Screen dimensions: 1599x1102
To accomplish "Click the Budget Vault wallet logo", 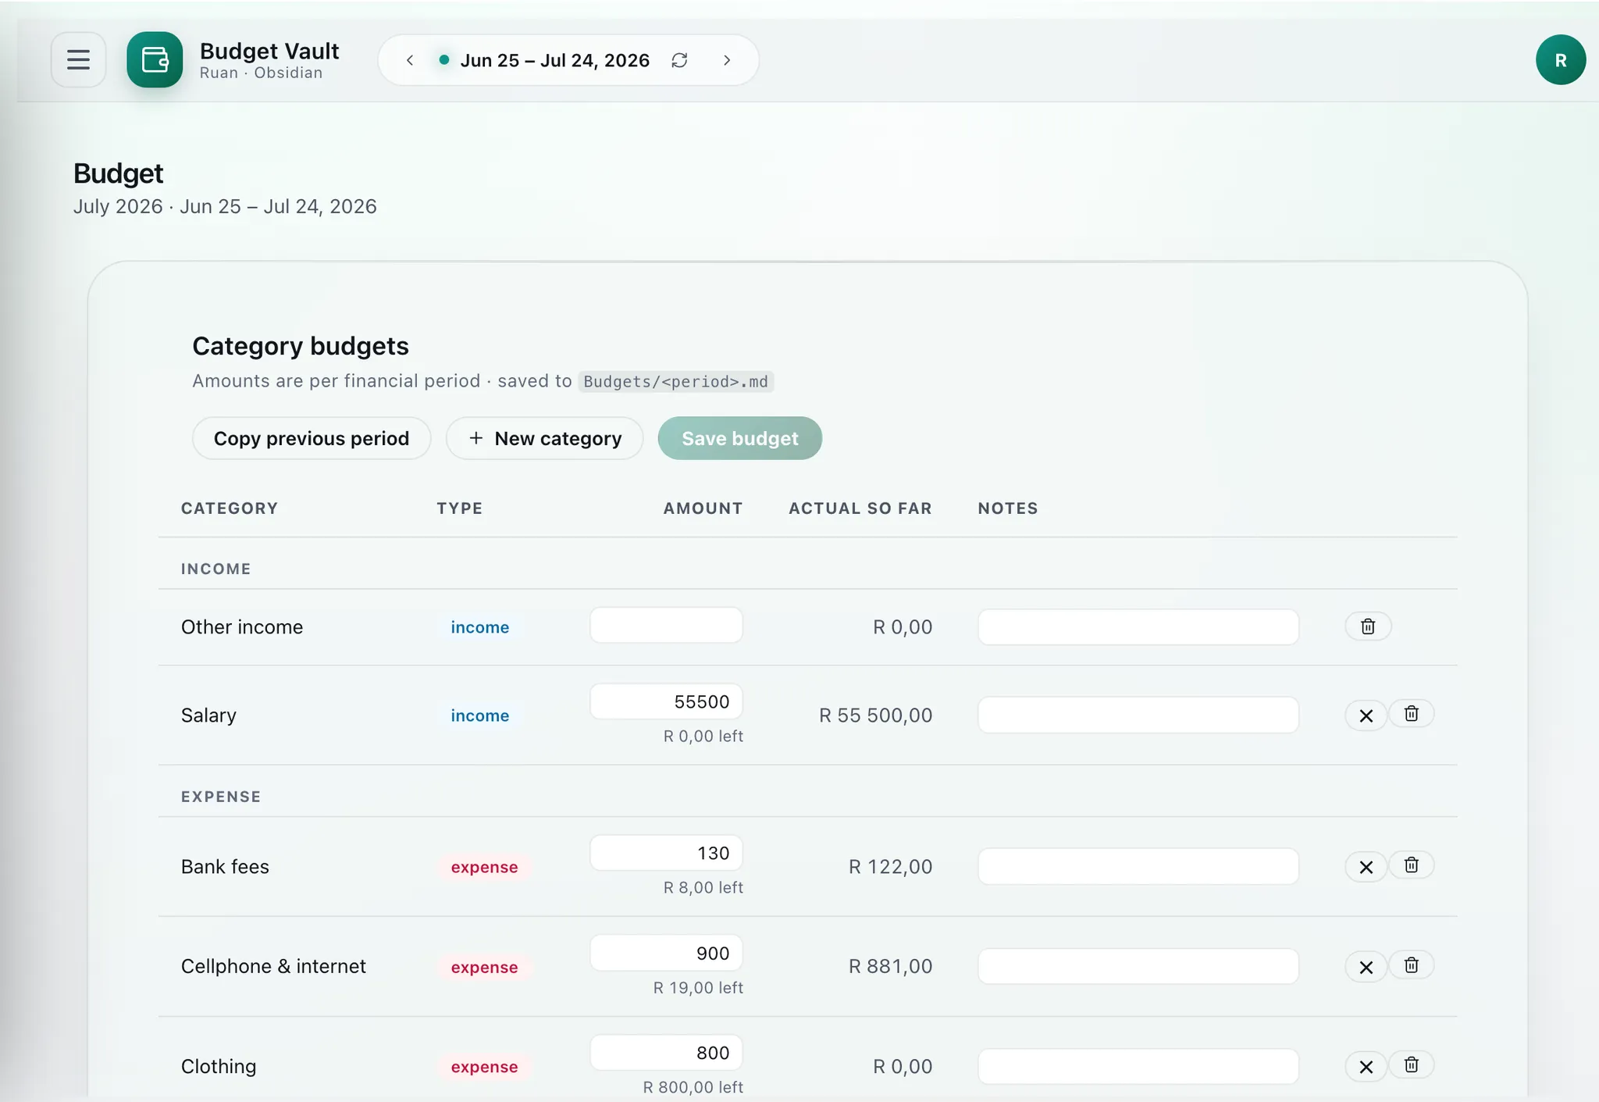I will (155, 59).
